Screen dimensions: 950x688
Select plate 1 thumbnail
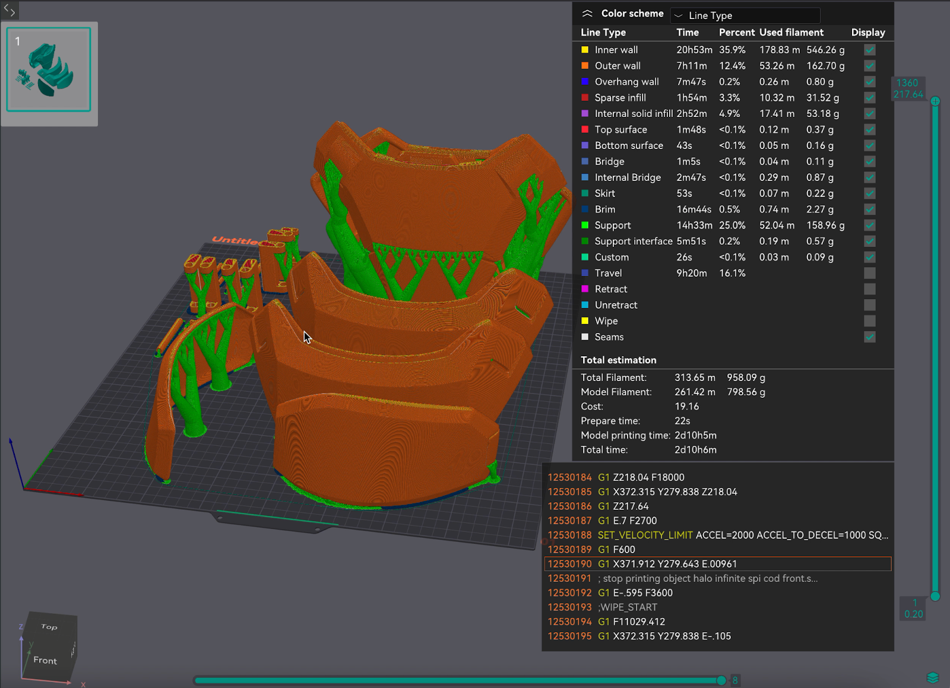(x=49, y=69)
